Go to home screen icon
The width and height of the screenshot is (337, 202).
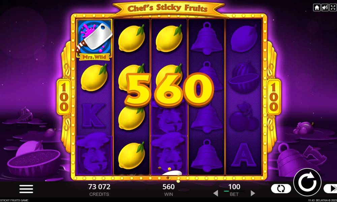(316, 8)
